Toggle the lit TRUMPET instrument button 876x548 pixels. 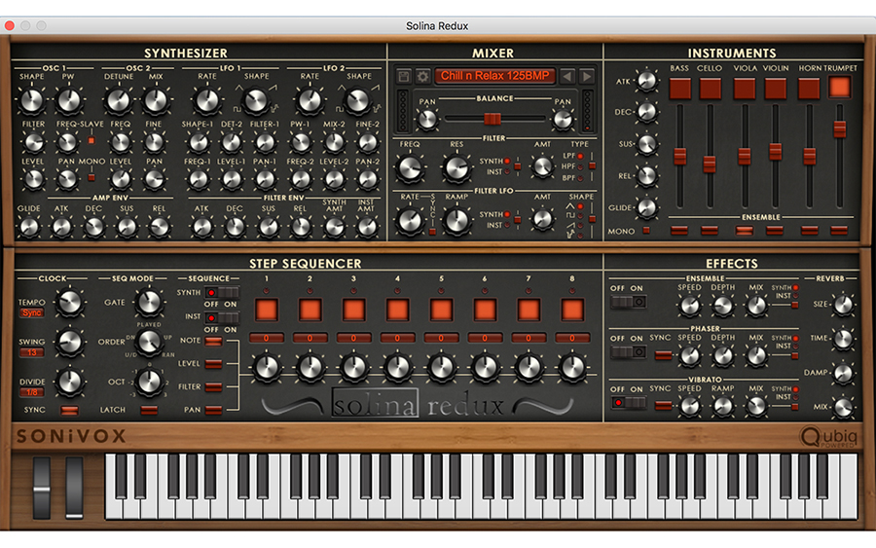click(x=839, y=88)
